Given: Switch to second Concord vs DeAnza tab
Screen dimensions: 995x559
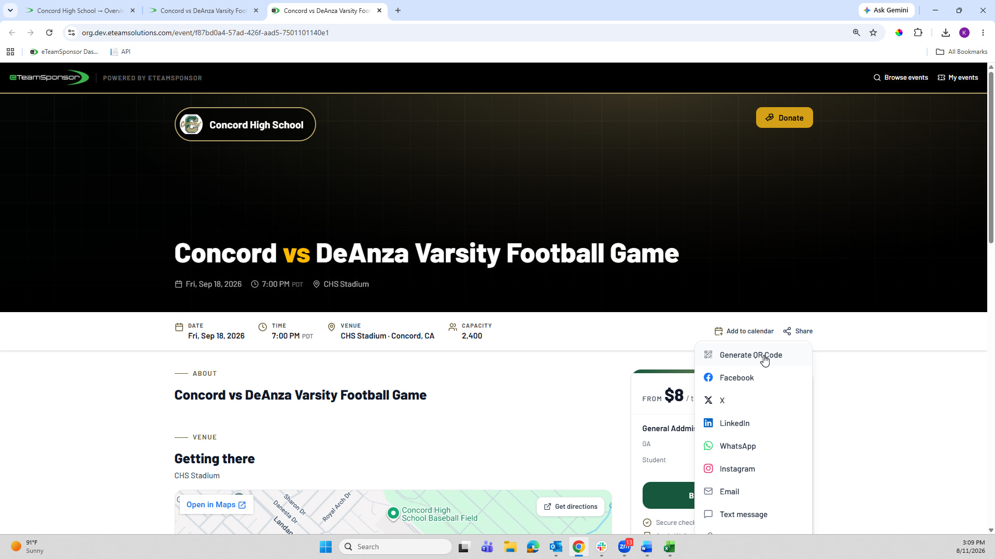Looking at the screenshot, I should click(204, 10).
